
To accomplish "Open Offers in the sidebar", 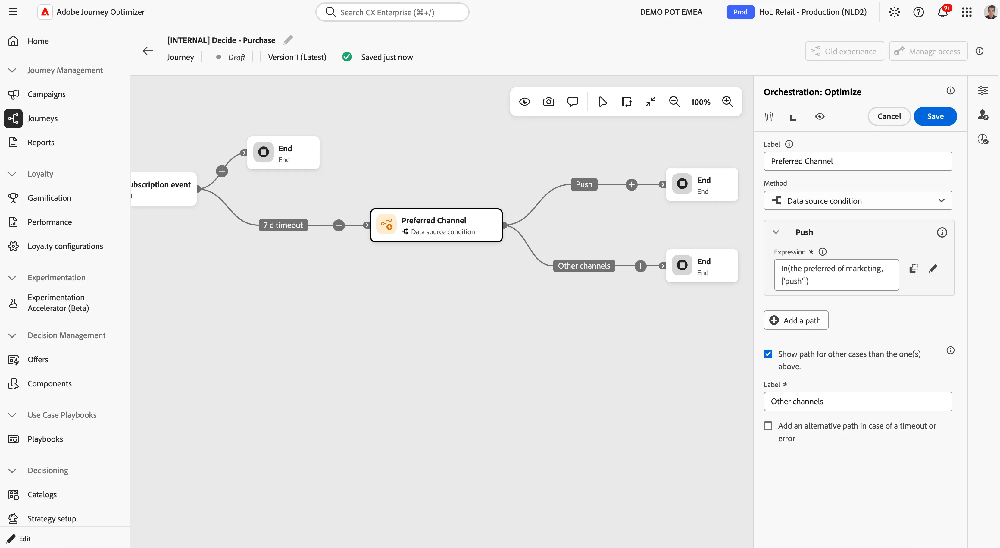I will pyautogui.click(x=38, y=360).
